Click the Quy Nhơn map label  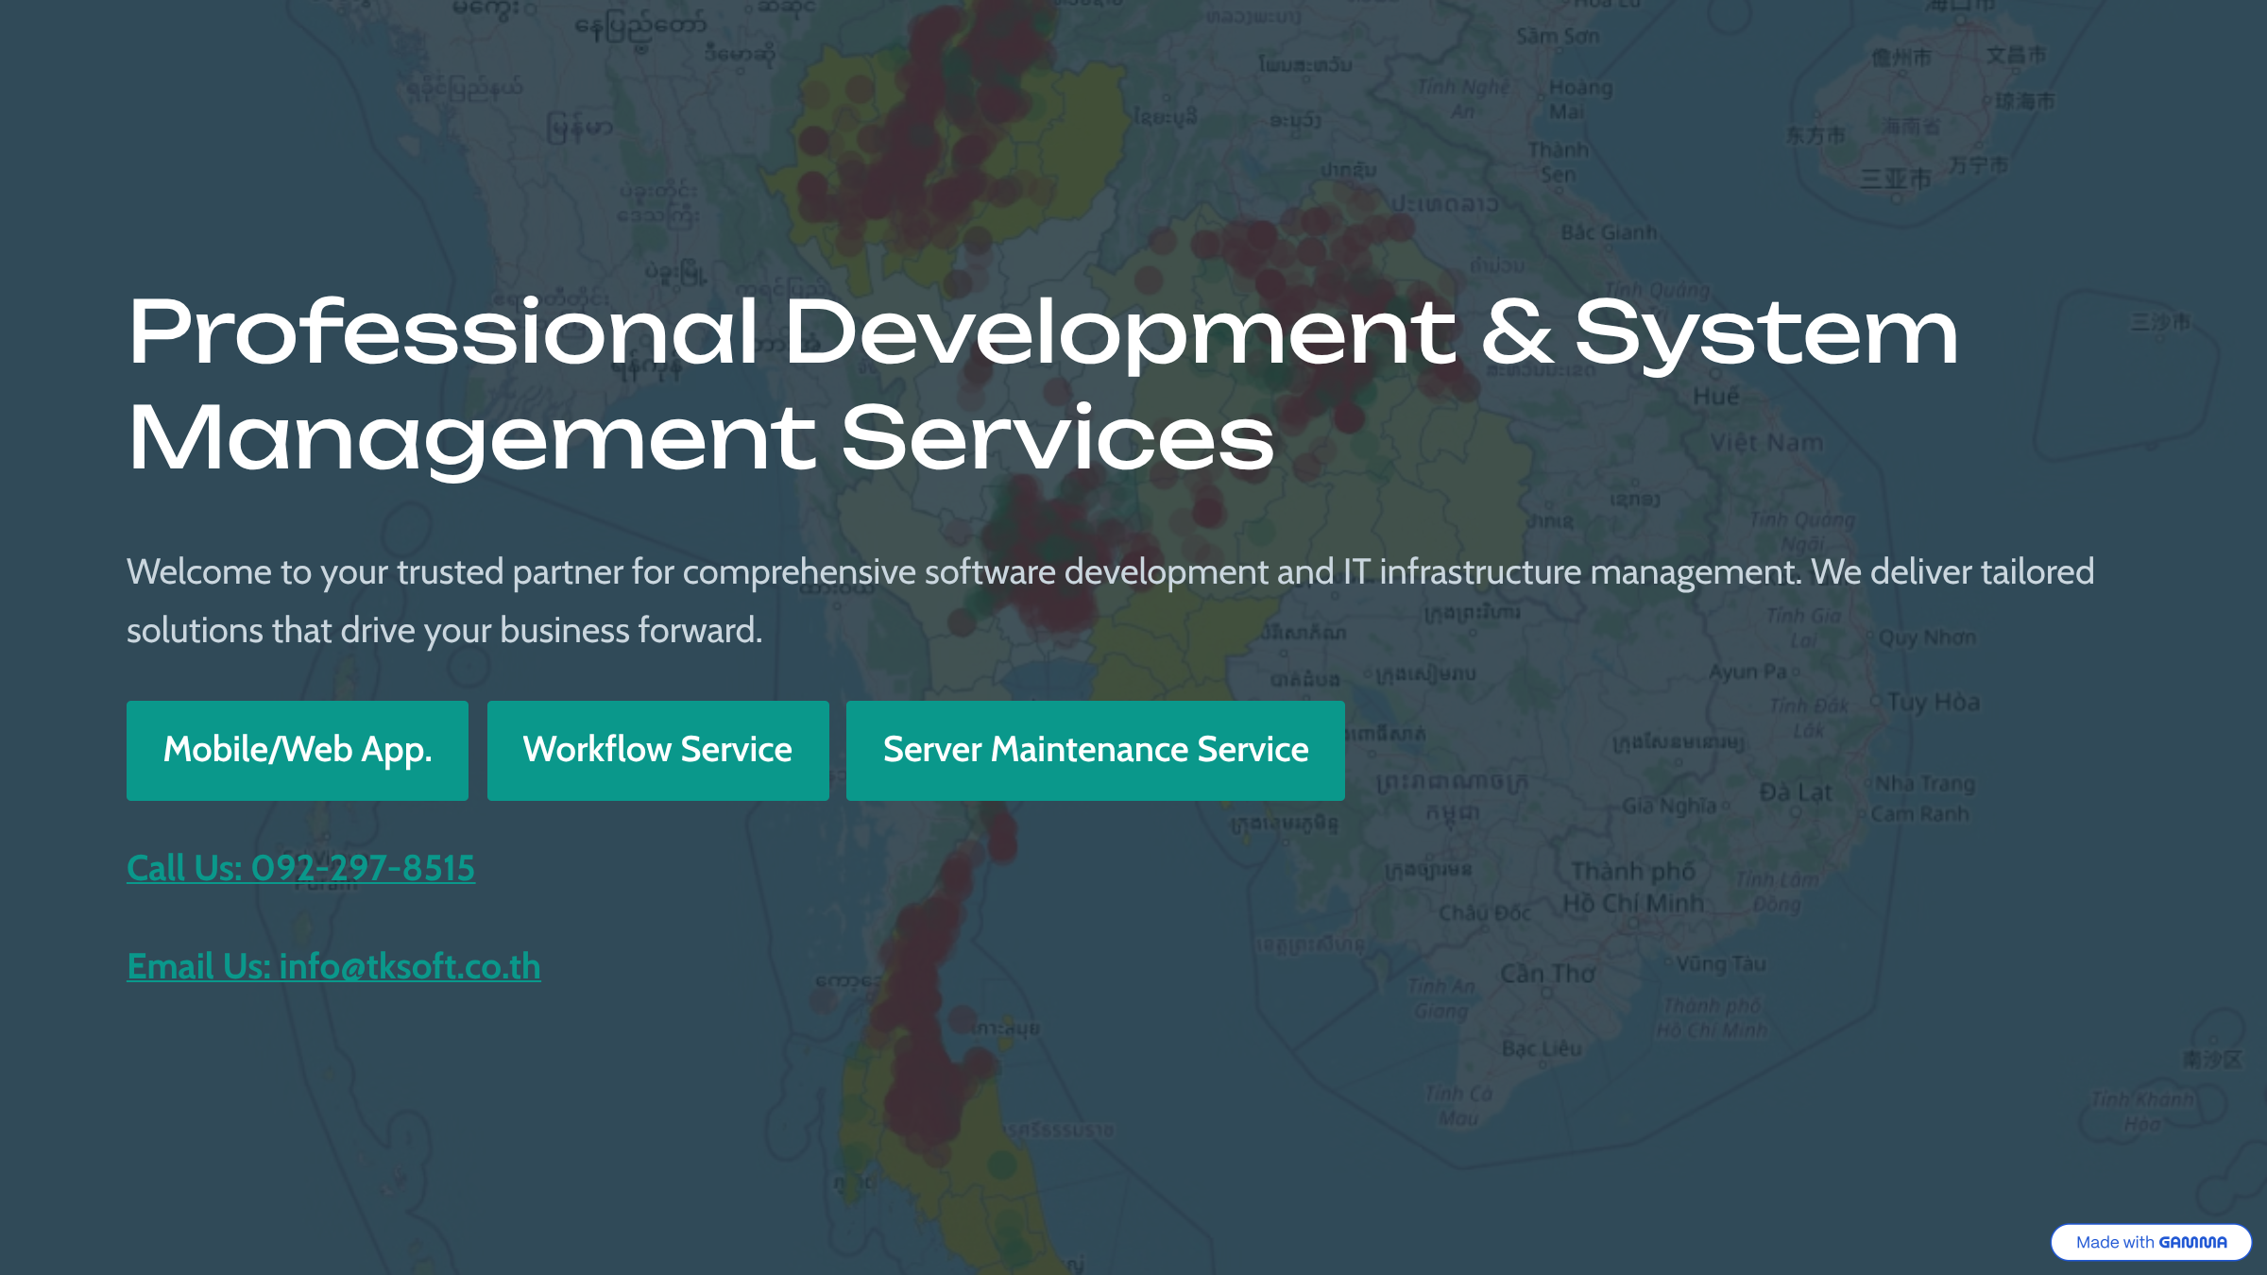1926,637
